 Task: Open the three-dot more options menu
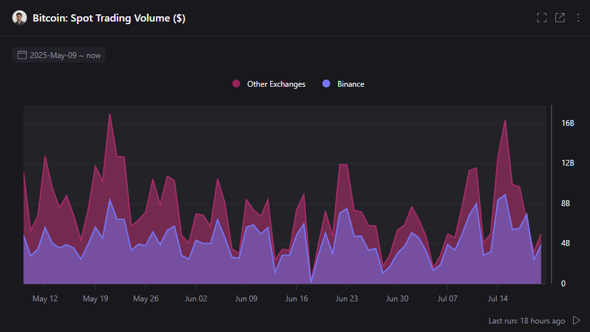click(578, 18)
